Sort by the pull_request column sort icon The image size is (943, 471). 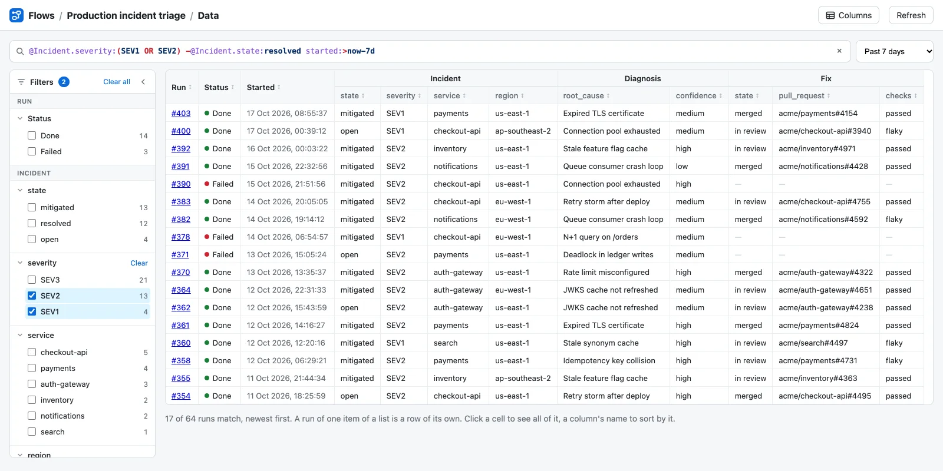[829, 96]
